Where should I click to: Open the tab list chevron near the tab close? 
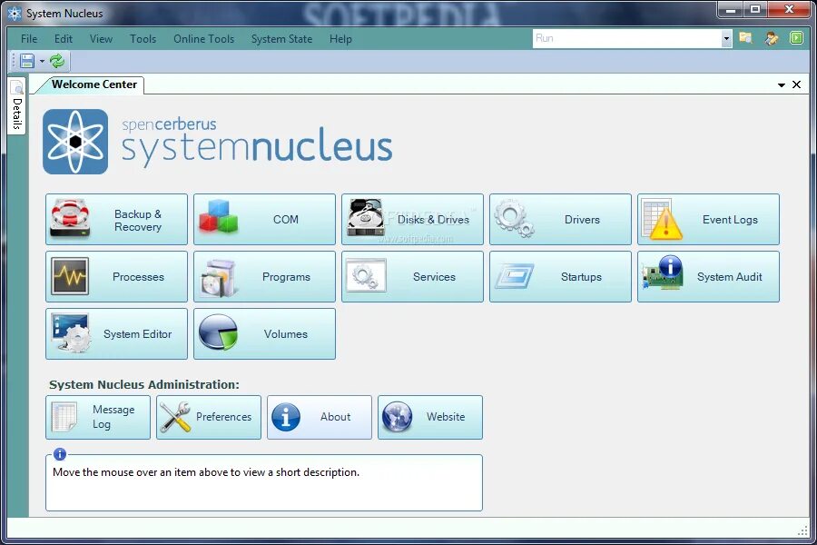point(781,84)
